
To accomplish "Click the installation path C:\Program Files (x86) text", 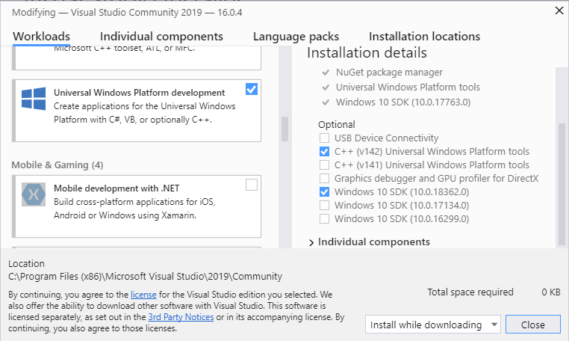I will pos(145,277).
